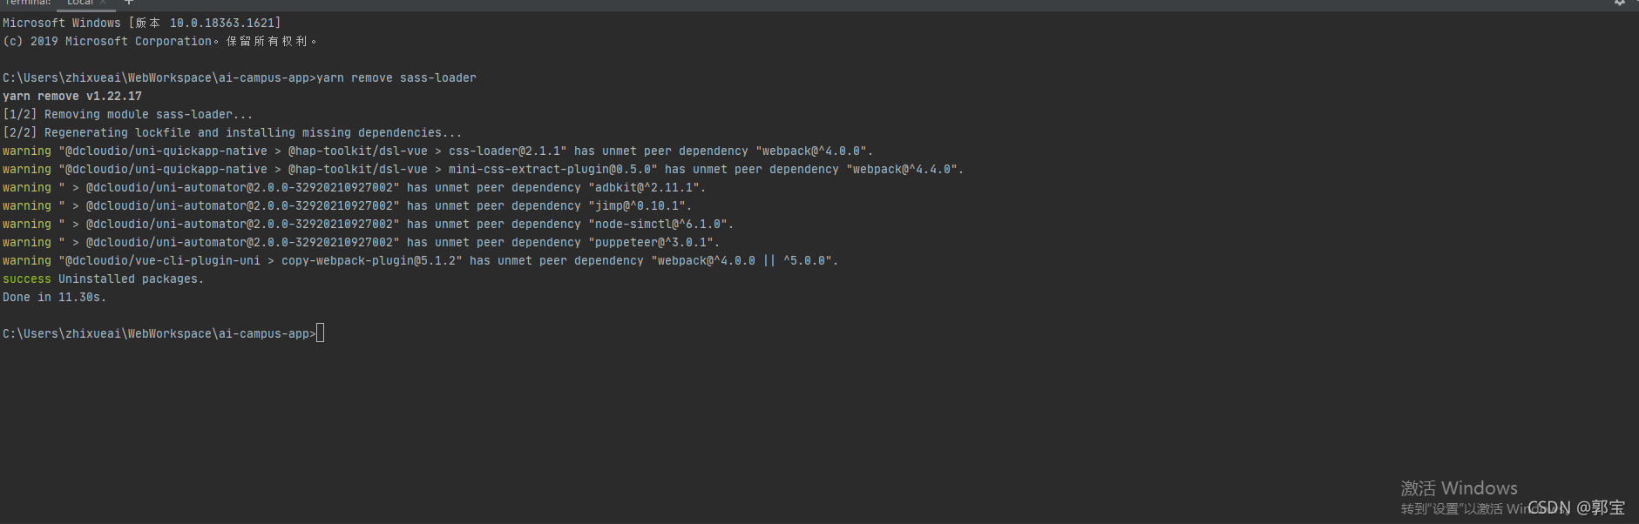The height and width of the screenshot is (524, 1639).
Task: Focus the command prompt cursor at bottom
Action: tap(321, 333)
